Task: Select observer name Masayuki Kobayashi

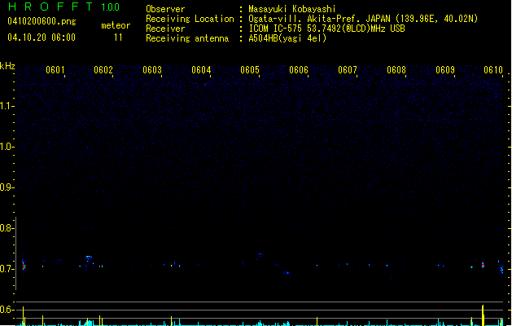Action: pos(292,9)
